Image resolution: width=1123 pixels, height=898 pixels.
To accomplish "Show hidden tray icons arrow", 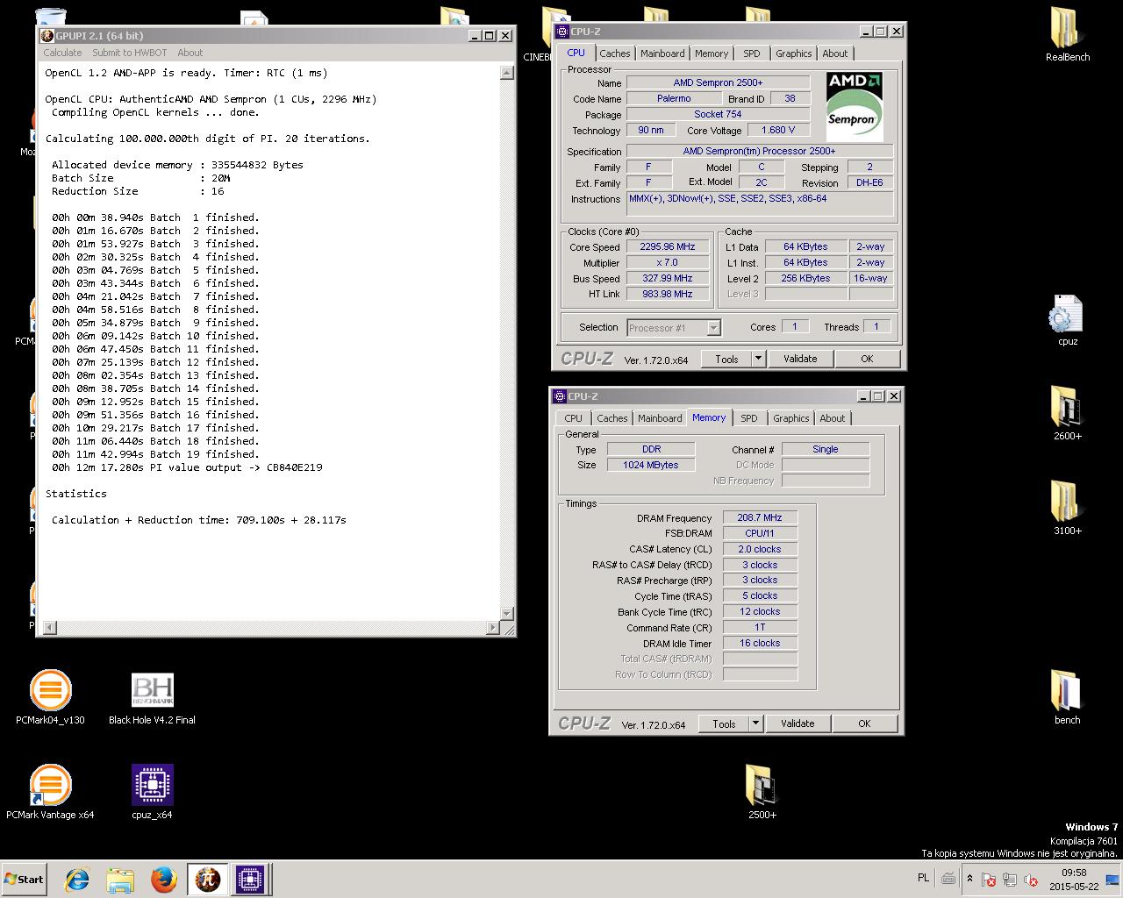I will 969,879.
